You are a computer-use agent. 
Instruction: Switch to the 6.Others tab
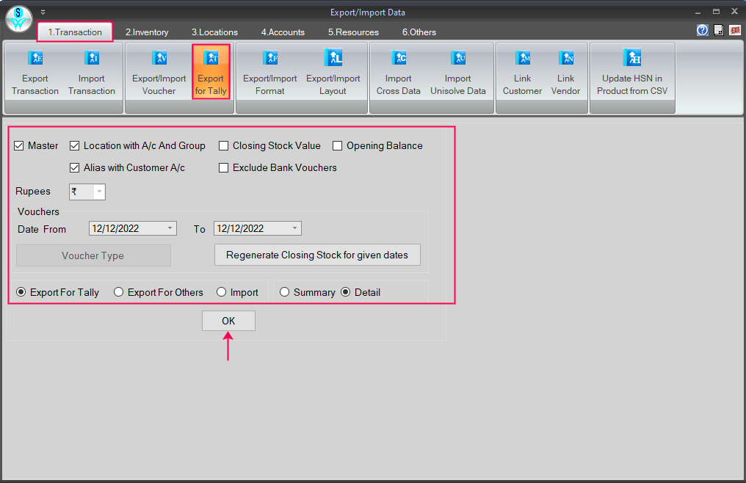(x=419, y=32)
